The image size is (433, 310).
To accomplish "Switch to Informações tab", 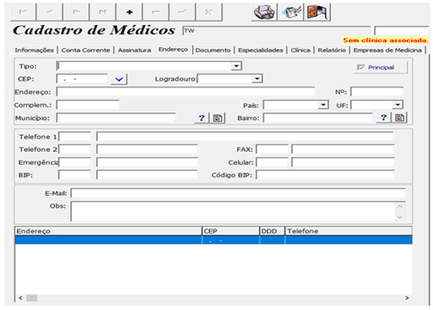I will (x=34, y=50).
